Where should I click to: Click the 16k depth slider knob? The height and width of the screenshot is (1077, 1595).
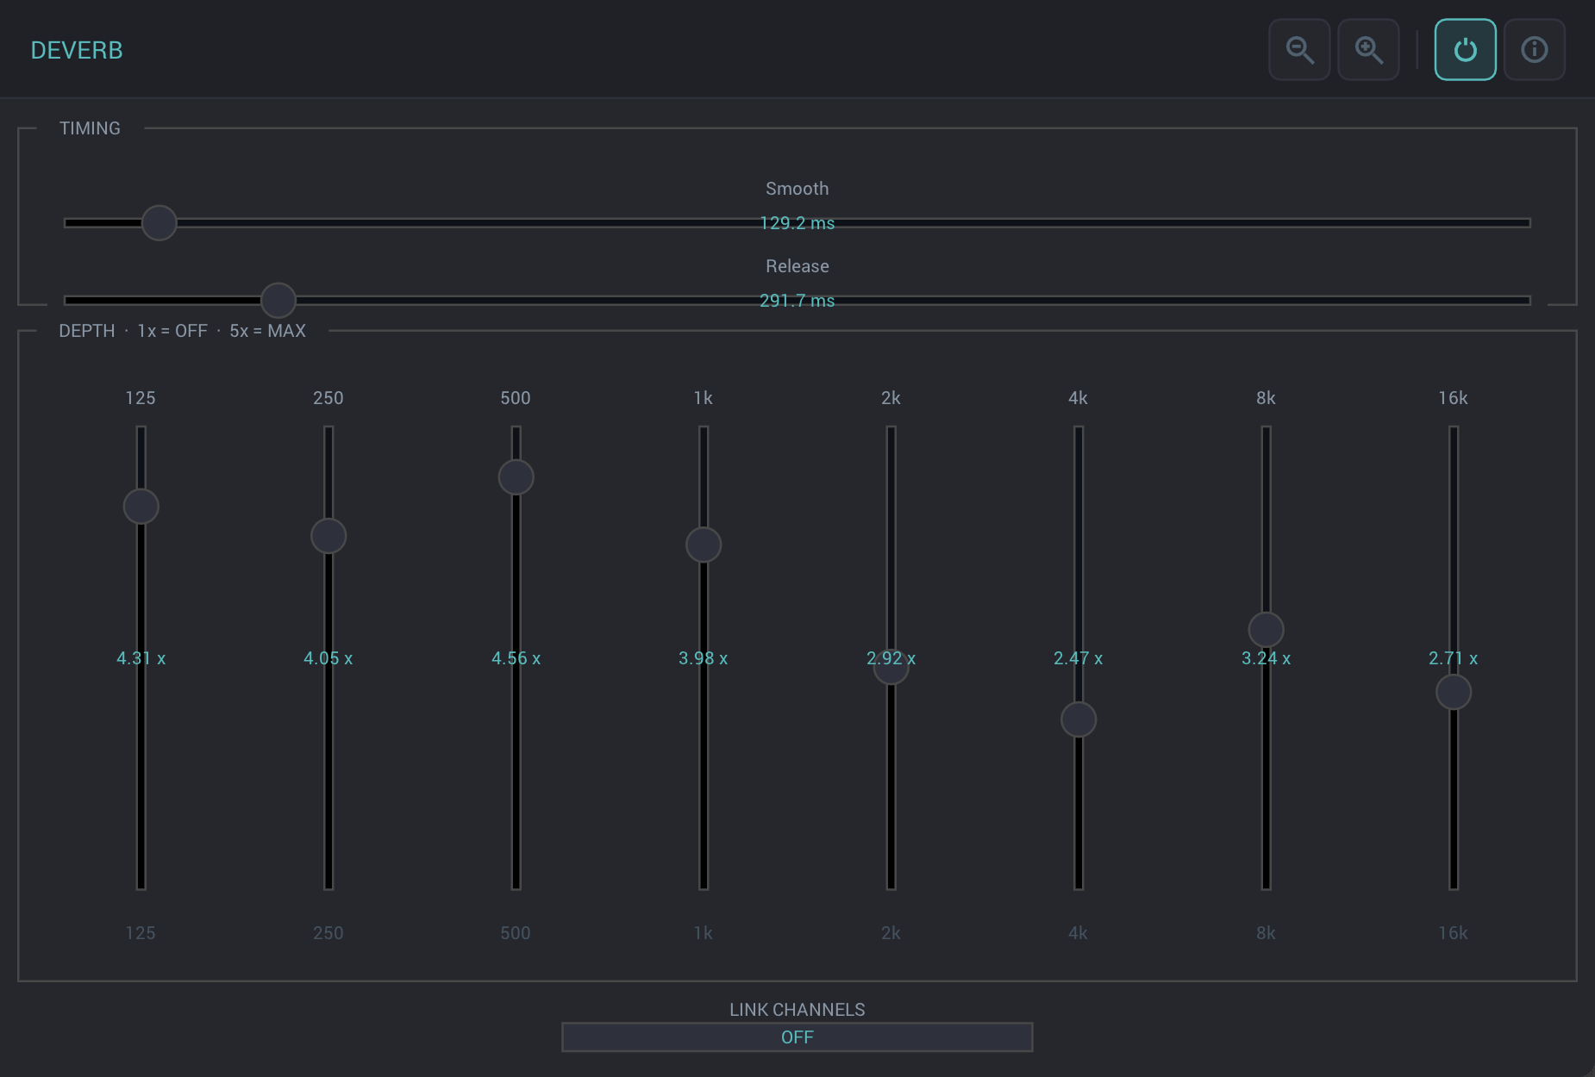[1453, 692]
